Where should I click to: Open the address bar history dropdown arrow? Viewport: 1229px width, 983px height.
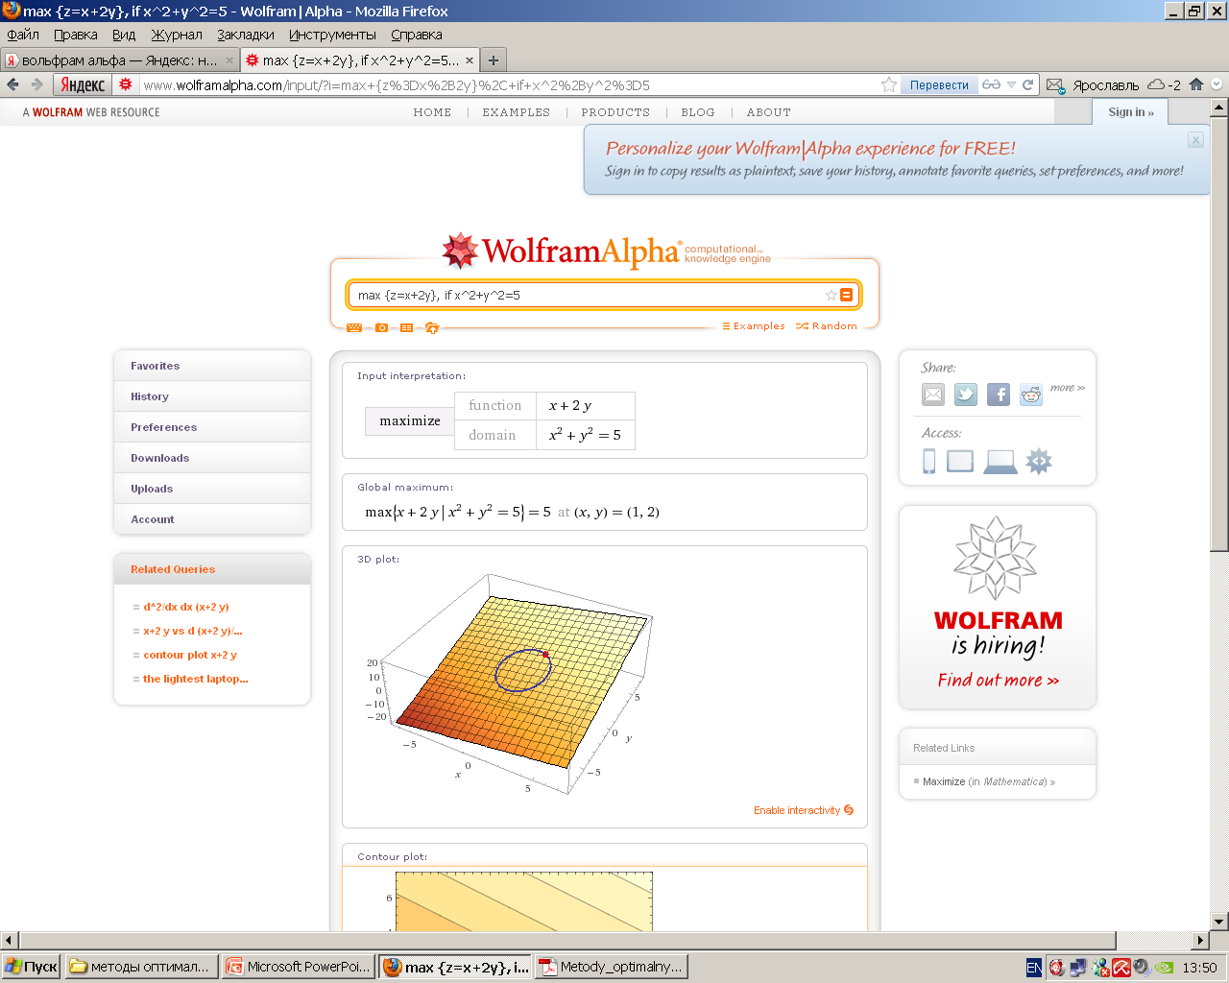(x=1011, y=84)
